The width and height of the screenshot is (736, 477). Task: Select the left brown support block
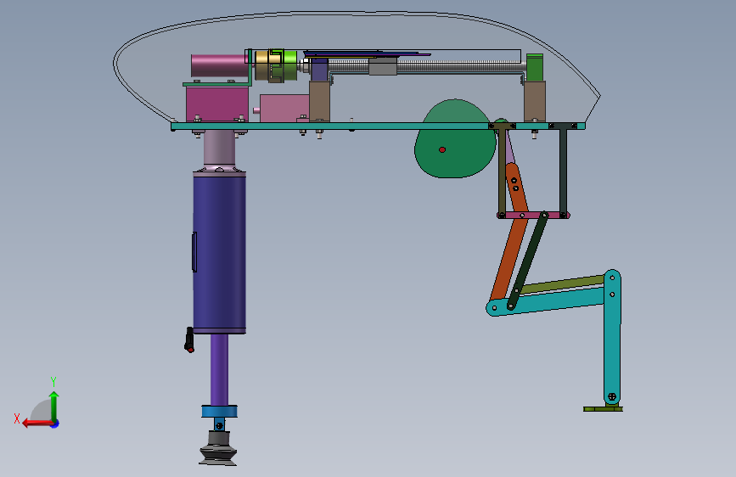319,101
